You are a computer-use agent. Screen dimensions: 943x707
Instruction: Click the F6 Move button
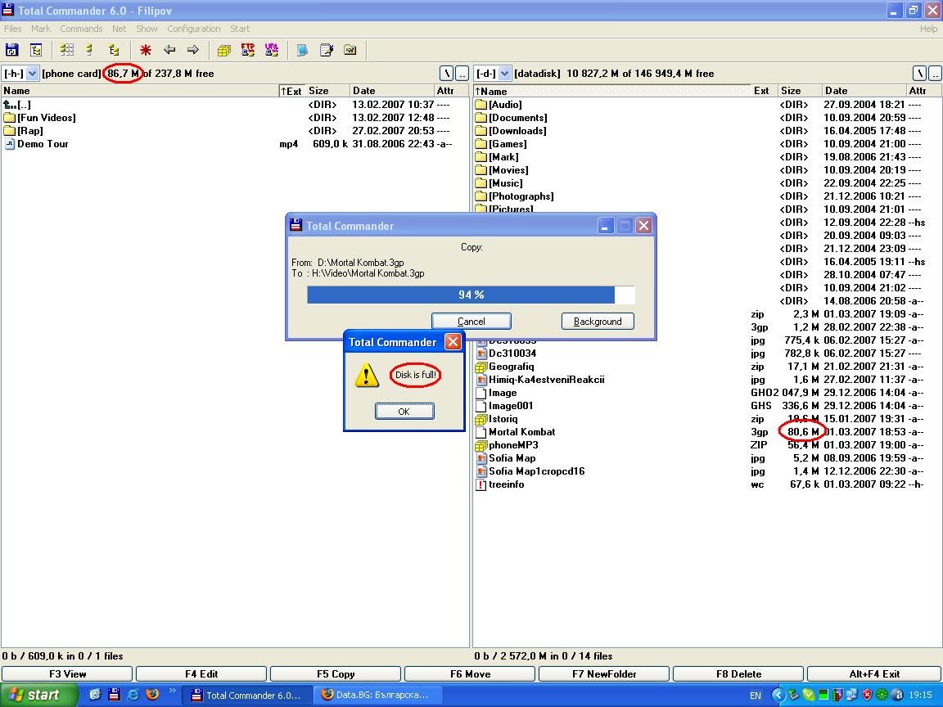[x=471, y=674]
